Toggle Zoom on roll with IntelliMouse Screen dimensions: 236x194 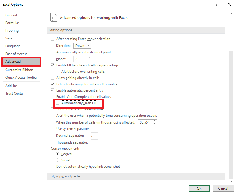[52, 109]
